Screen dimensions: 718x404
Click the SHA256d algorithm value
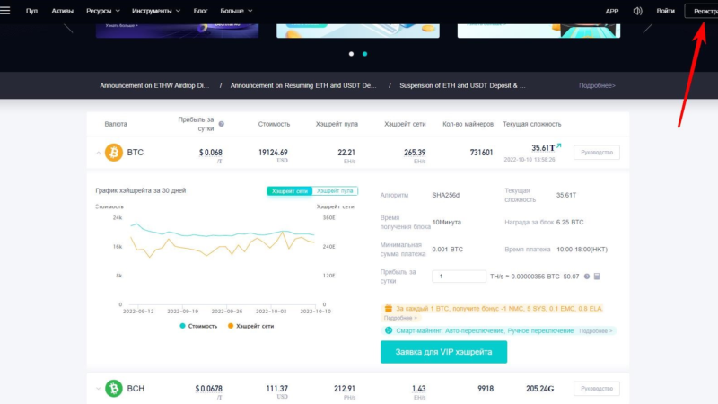pos(445,195)
